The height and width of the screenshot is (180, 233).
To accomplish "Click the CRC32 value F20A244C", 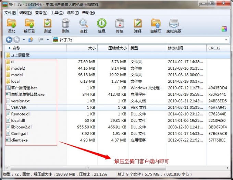I will [217, 94].
